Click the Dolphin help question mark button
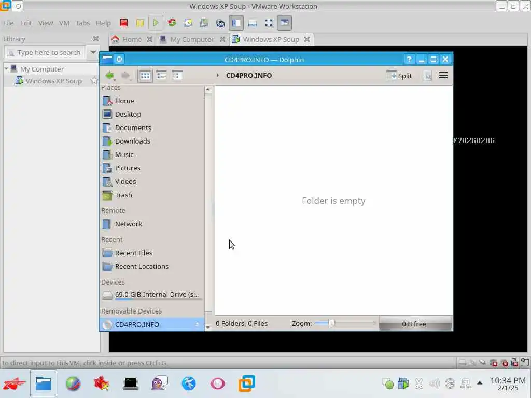This screenshot has width=531, height=398. [409, 59]
